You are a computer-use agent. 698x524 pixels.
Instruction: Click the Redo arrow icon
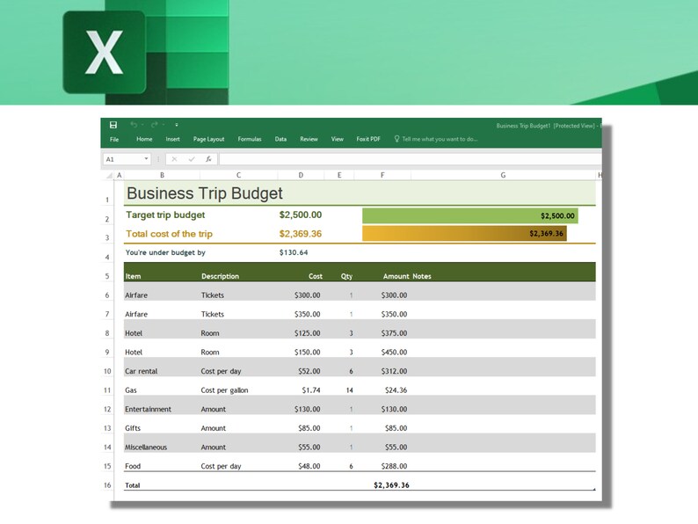(x=155, y=125)
